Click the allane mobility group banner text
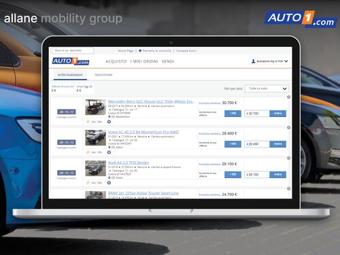This screenshot has width=340, height=255. [63, 18]
